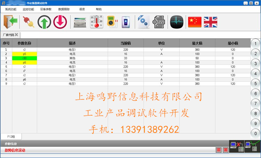This screenshot has height=158, width=261.
Task: Click the 单位 column header
Action: [161, 43]
